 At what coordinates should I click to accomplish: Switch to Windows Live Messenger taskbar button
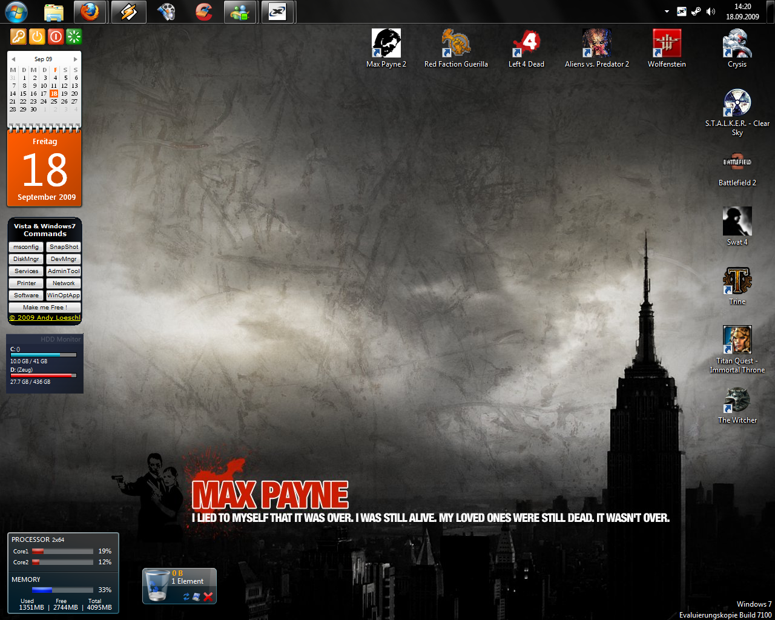click(240, 12)
